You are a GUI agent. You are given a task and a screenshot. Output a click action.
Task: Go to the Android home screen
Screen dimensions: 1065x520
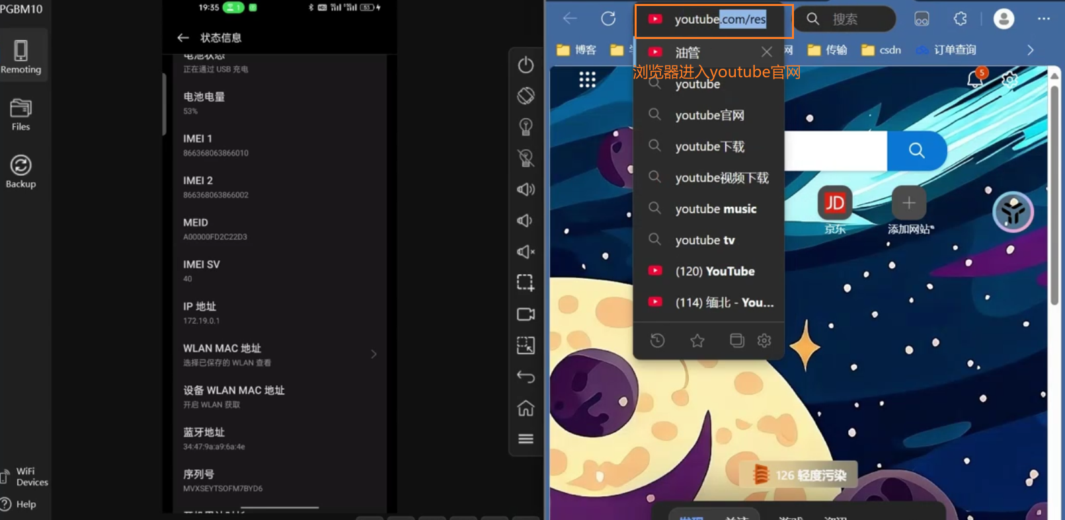(526, 408)
